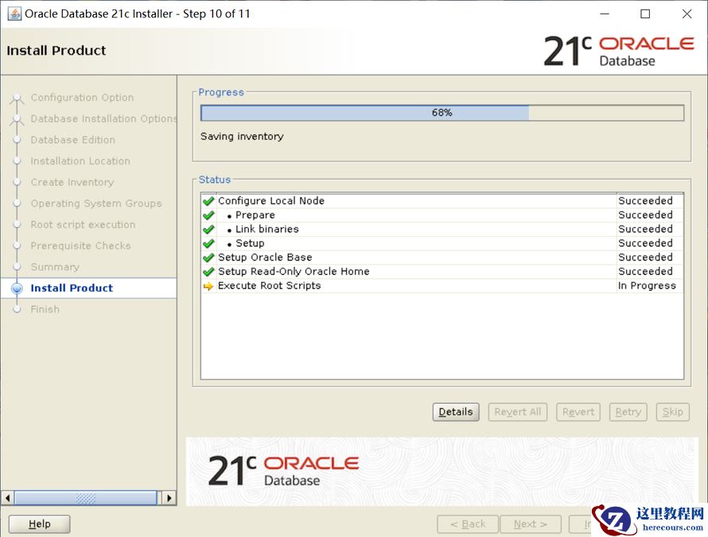Open Help for the installer
708x537 pixels.
pyautogui.click(x=39, y=524)
